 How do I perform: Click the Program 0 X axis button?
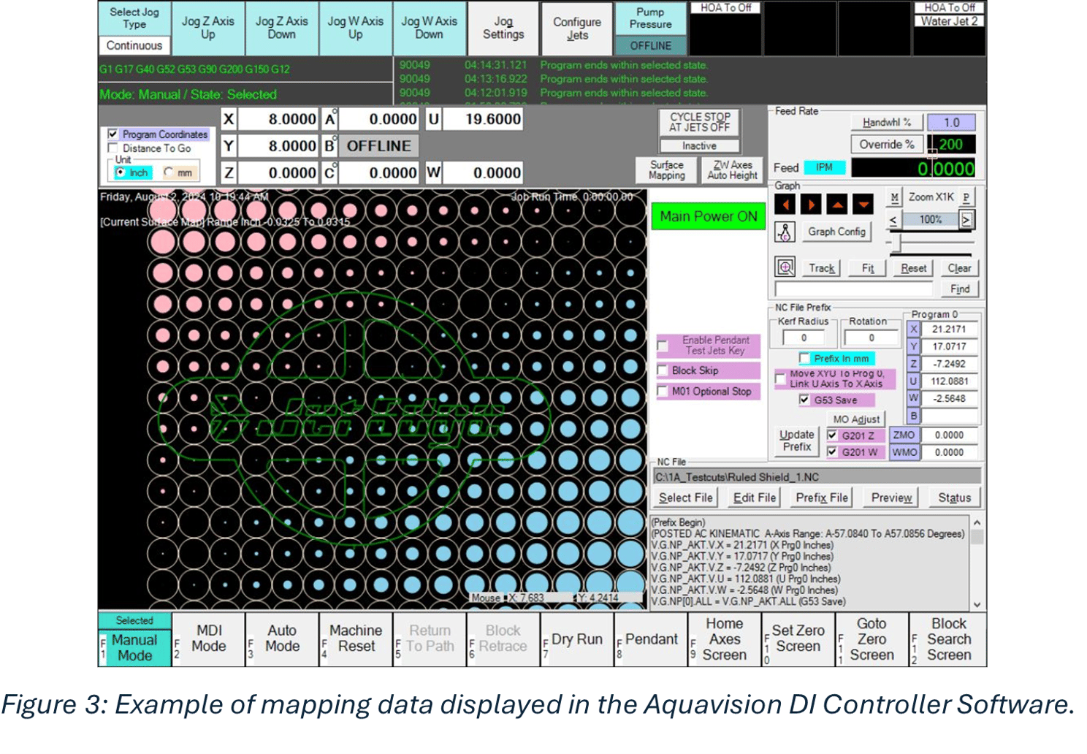[913, 329]
